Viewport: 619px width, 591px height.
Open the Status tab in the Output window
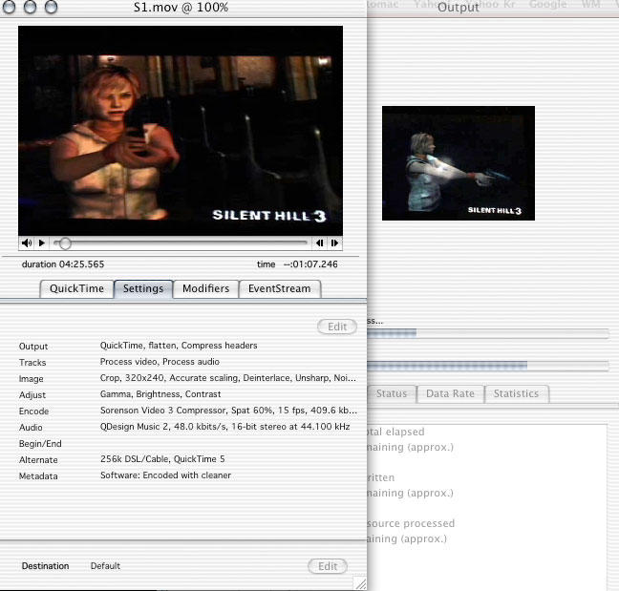tap(391, 393)
